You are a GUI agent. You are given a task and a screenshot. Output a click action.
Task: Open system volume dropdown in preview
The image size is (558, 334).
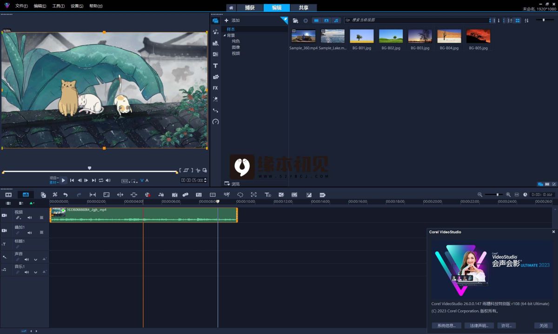108,180
